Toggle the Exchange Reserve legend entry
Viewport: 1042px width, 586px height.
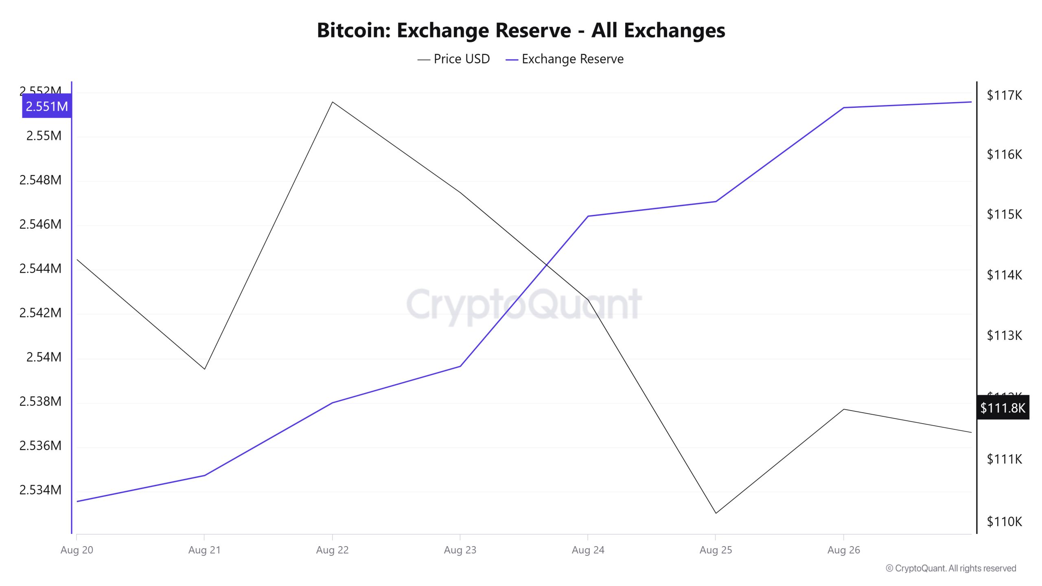(565, 59)
